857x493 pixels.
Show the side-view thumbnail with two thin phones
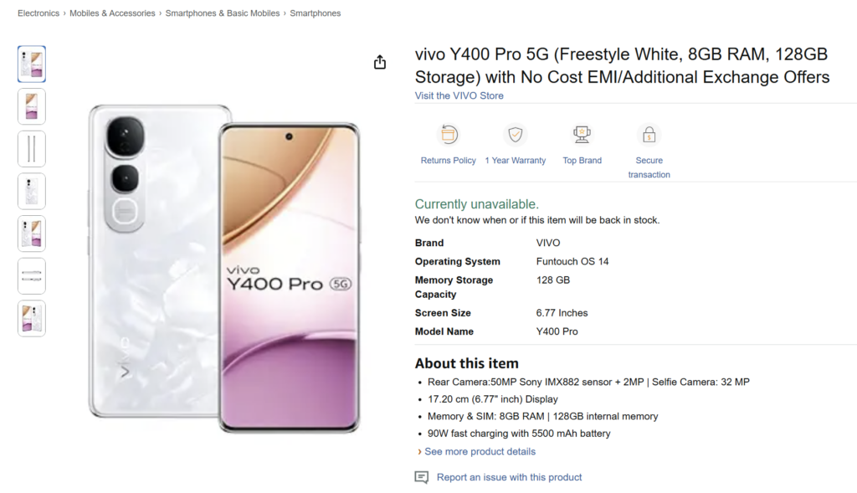pos(32,149)
